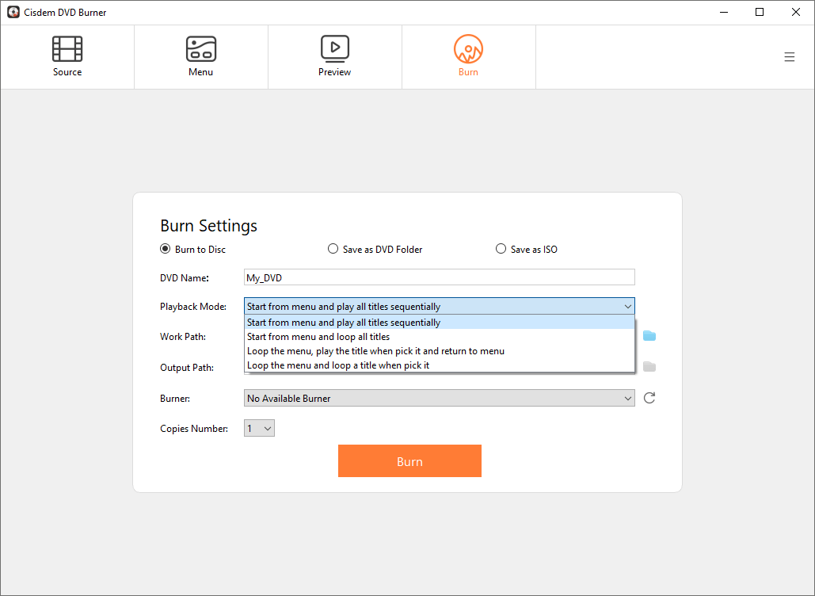This screenshot has width=815, height=596.
Task: Click the Output Path folder icon
Action: [x=649, y=366]
